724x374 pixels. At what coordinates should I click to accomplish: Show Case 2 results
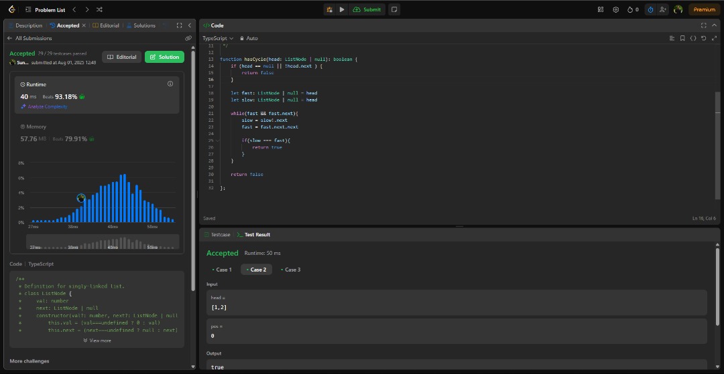point(256,270)
